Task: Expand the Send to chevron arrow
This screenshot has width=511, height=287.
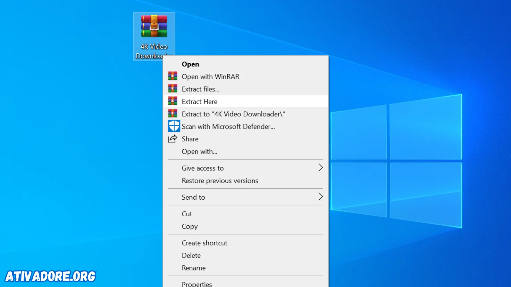Action: (x=321, y=197)
